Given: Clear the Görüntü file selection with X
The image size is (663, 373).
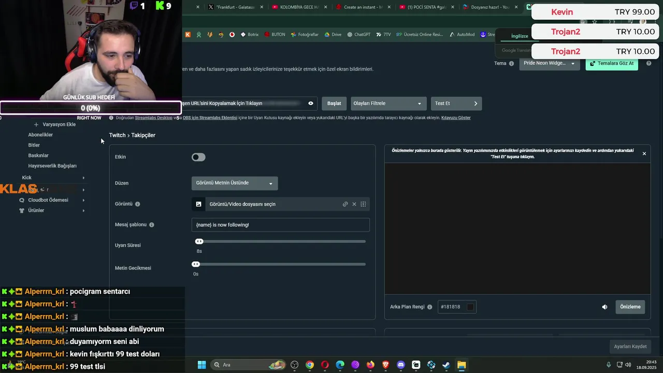Looking at the screenshot, I should pyautogui.click(x=354, y=204).
